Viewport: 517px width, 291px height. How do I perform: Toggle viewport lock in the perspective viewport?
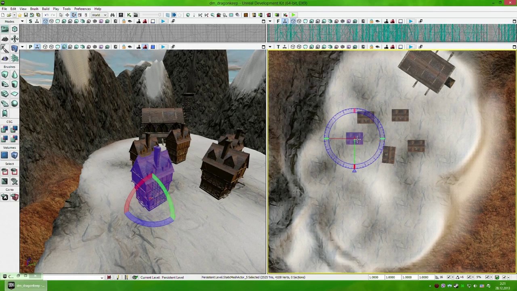(x=124, y=47)
